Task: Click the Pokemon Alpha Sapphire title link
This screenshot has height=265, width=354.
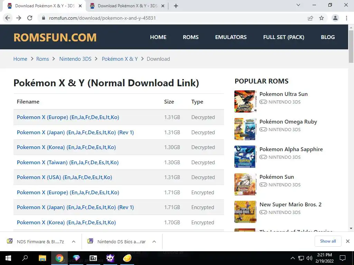Action: [x=291, y=149]
